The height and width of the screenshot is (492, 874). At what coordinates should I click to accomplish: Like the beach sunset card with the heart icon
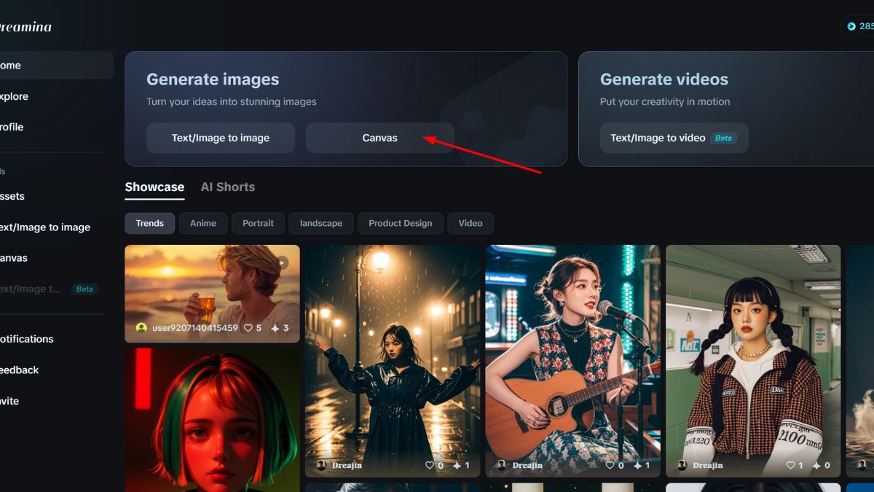click(x=248, y=328)
